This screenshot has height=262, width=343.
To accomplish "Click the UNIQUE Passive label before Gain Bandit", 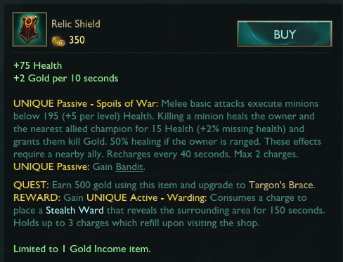I will click(51, 167).
